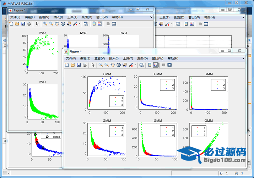Insert Colorbar icon in Figure 1 toolbar

point(94,24)
